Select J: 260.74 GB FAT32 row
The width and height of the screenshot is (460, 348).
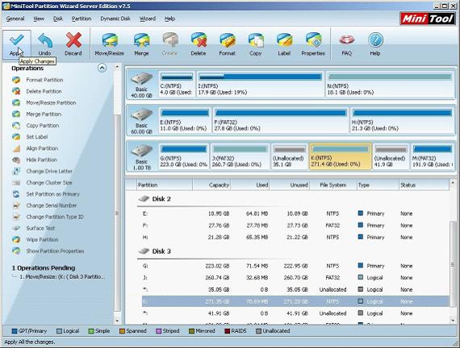(295, 278)
